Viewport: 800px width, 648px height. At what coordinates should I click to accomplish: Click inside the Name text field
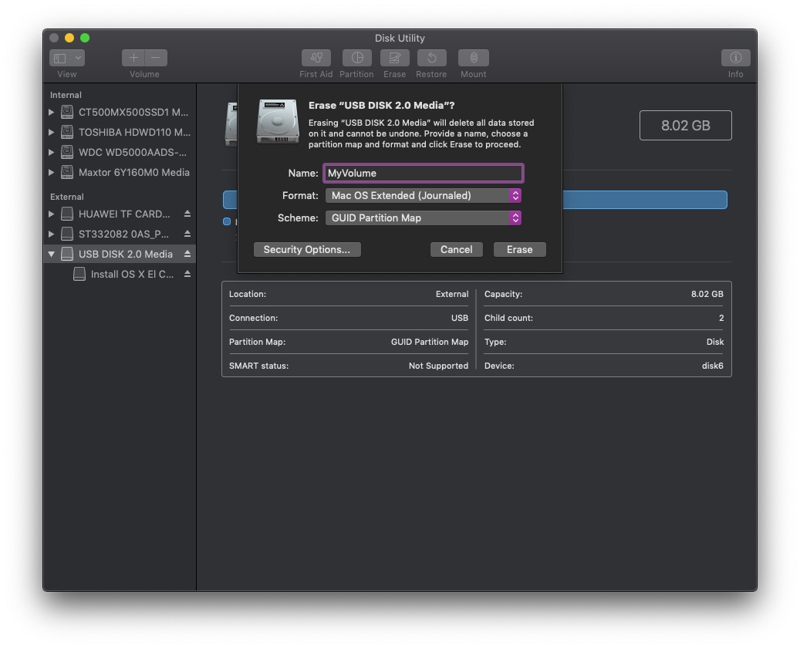[x=423, y=173]
